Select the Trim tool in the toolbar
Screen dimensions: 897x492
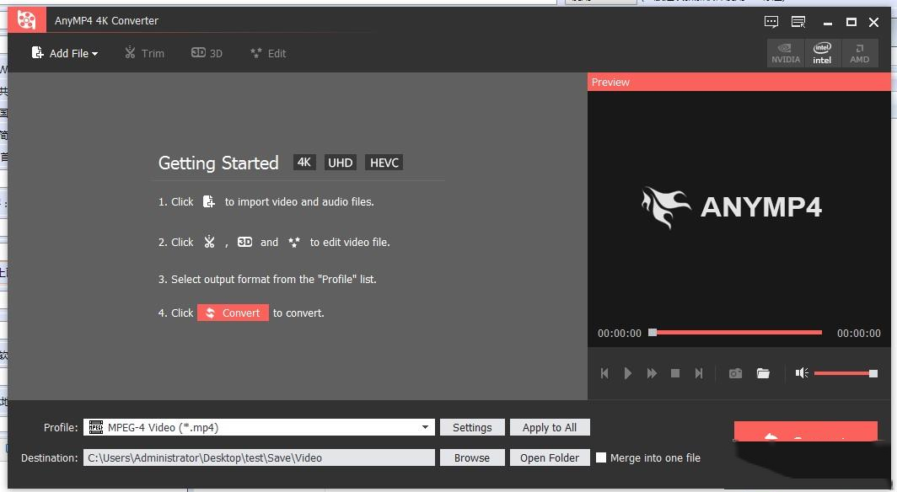click(x=144, y=53)
